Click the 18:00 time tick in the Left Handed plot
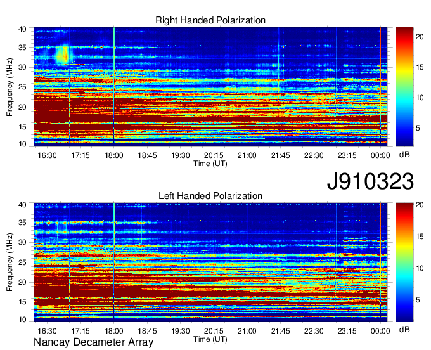The height and width of the screenshot is (350, 431). tap(114, 331)
